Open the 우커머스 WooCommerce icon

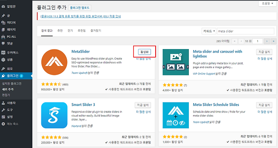pyautogui.click(x=3, y=53)
